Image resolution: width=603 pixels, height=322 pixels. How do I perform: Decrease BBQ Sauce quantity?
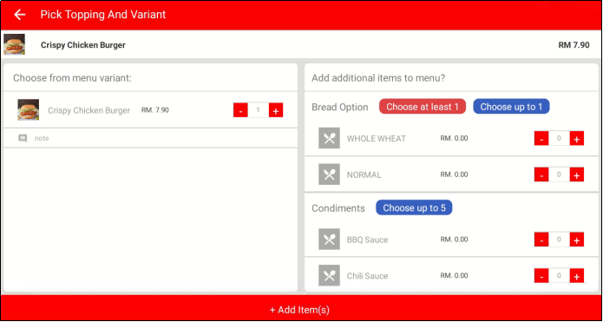pos(541,240)
